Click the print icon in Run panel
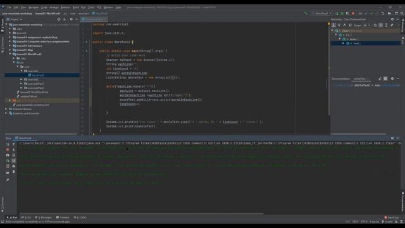The image size is (405, 228). (x=14, y=166)
